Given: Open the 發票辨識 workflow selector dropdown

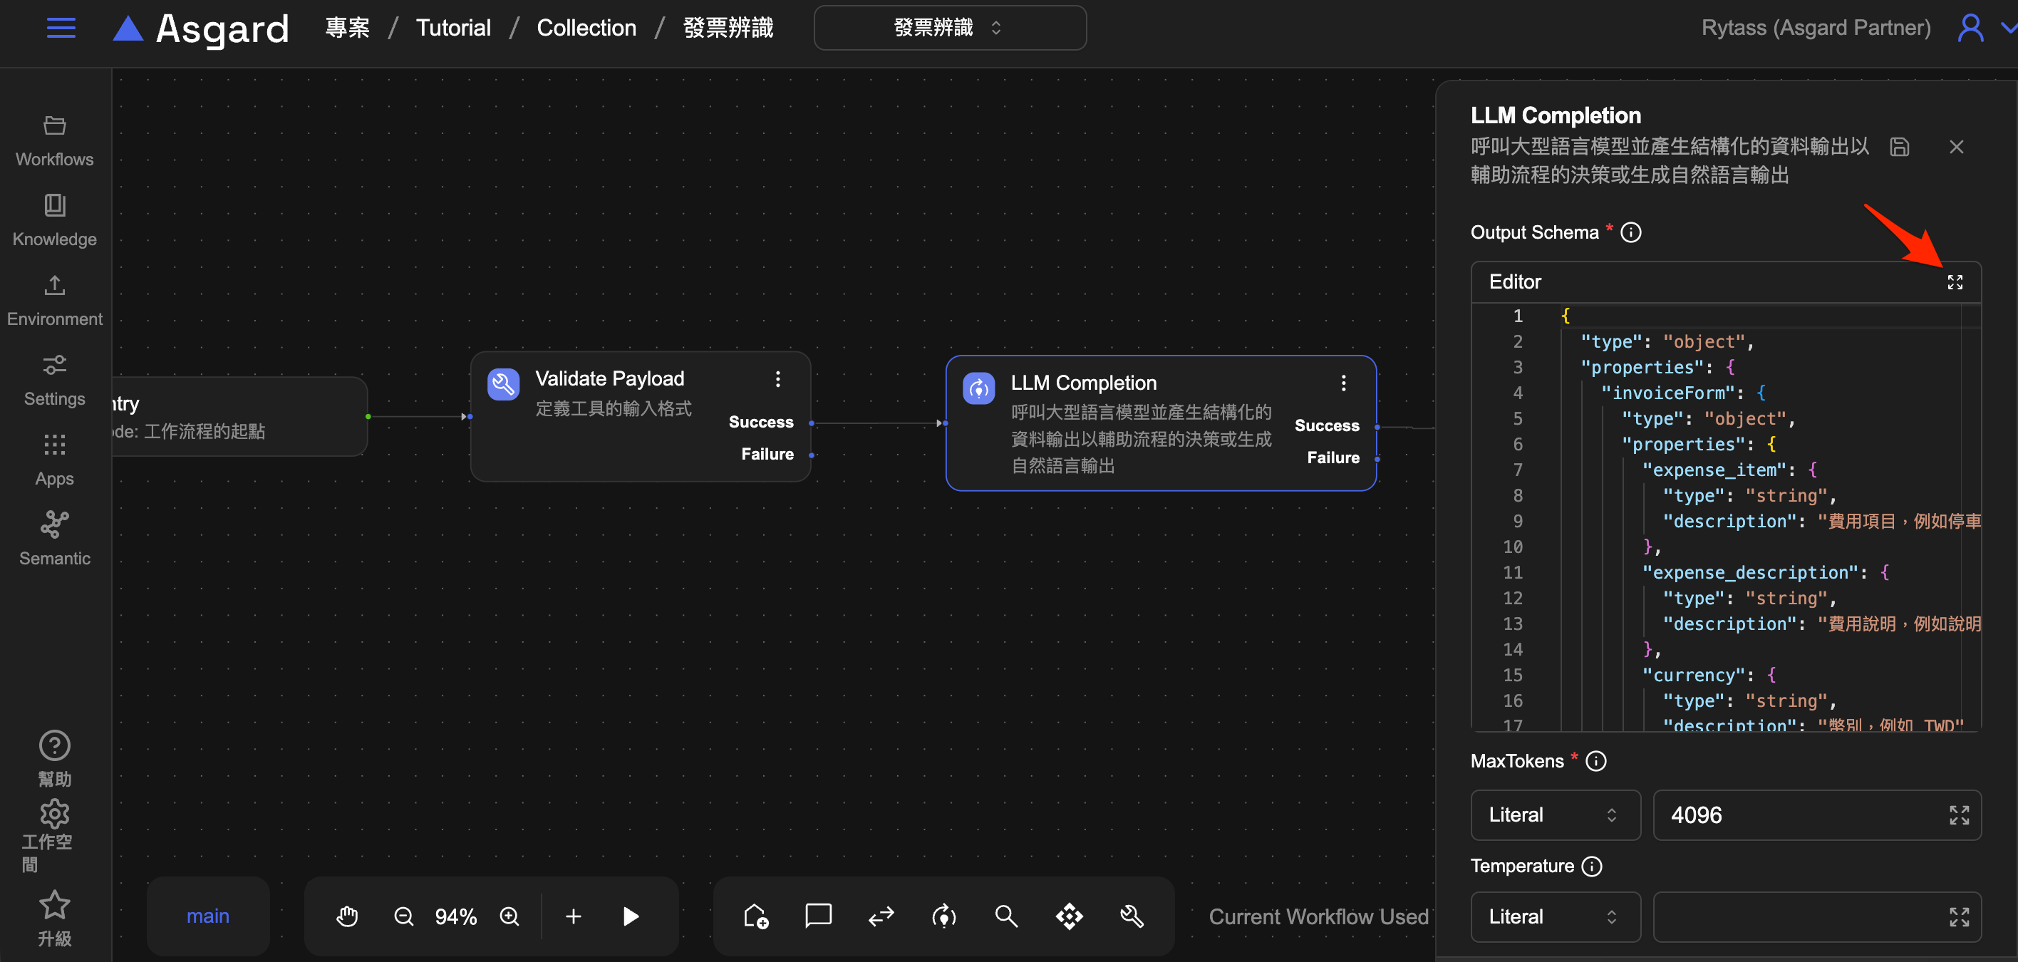Looking at the screenshot, I should coord(949,29).
